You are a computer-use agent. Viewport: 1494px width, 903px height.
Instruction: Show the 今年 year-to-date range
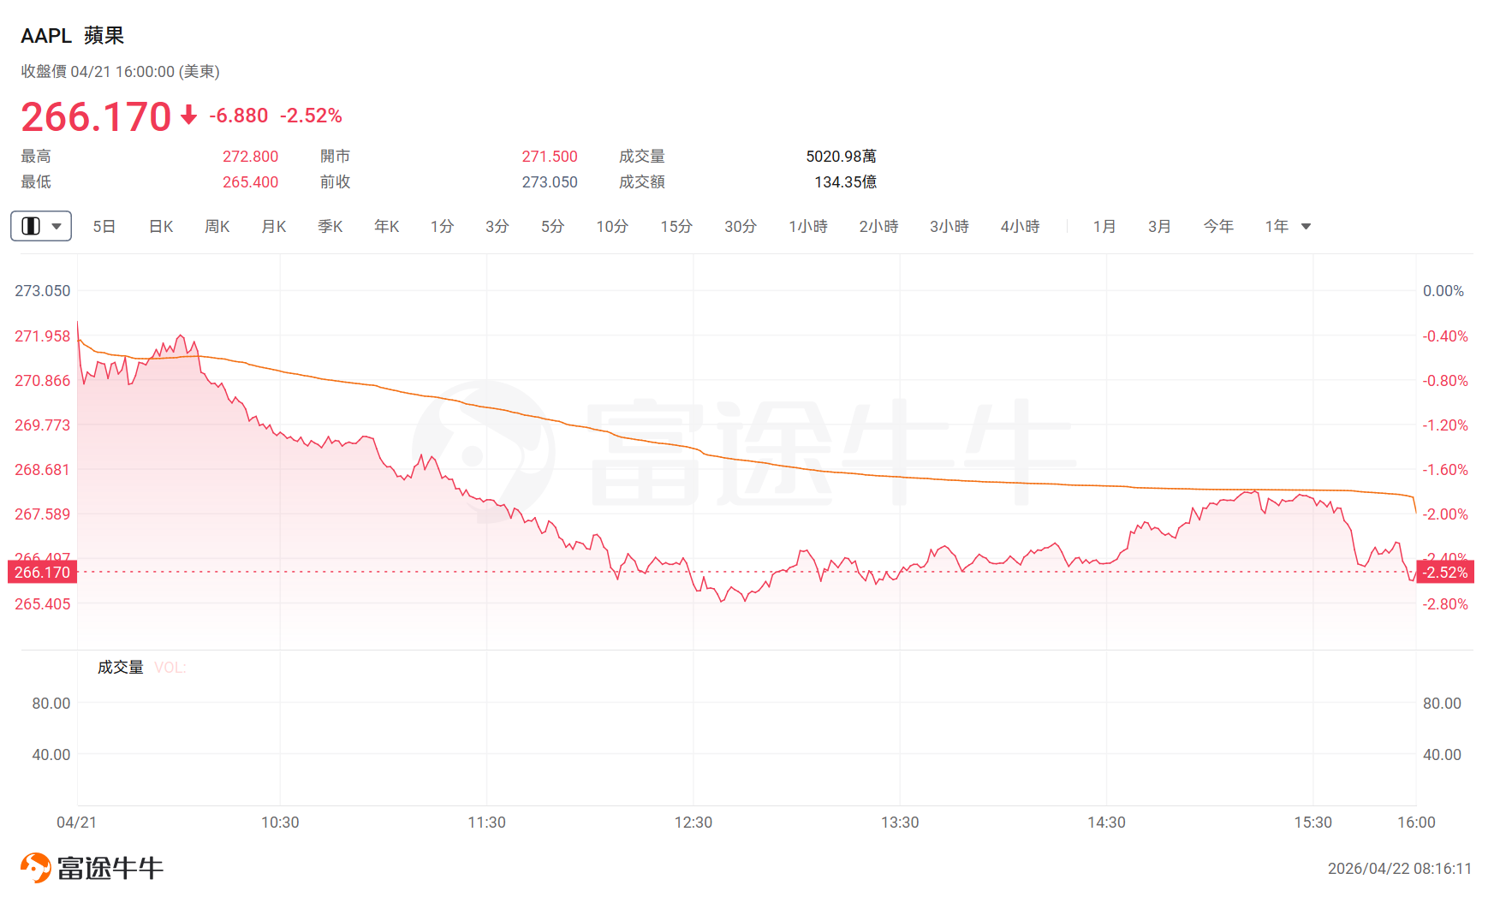(x=1218, y=227)
